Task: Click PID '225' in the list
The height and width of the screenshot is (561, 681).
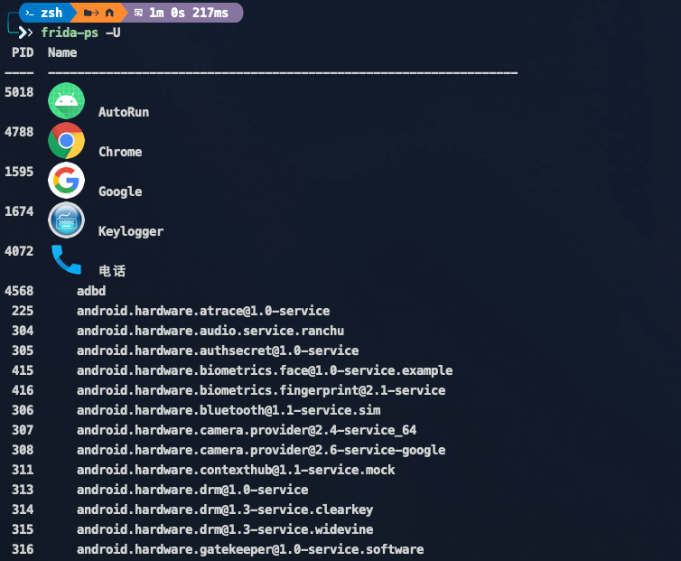Action: pyautogui.click(x=23, y=311)
